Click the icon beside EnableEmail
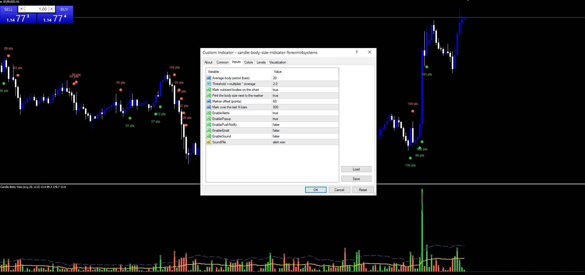This screenshot has height=275, width=585. coord(209,131)
